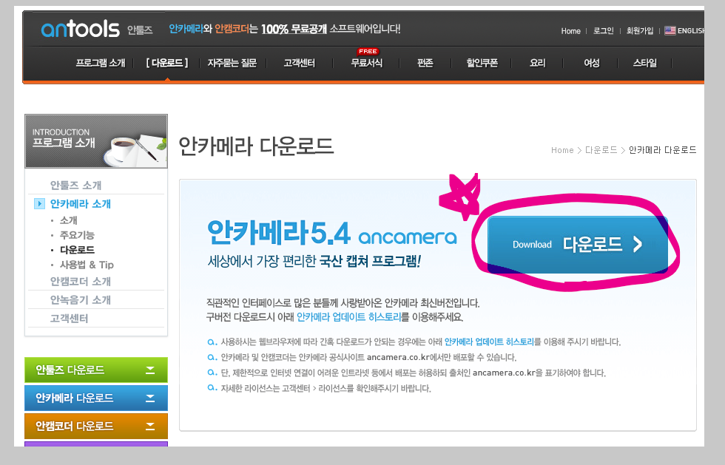Click the 안카메라5.4 ancamera title text

pos(332,232)
